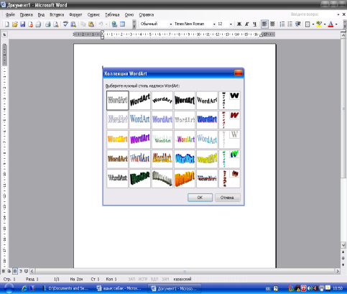Toggle center alignment button
The image size is (347, 294).
coord(272,24)
